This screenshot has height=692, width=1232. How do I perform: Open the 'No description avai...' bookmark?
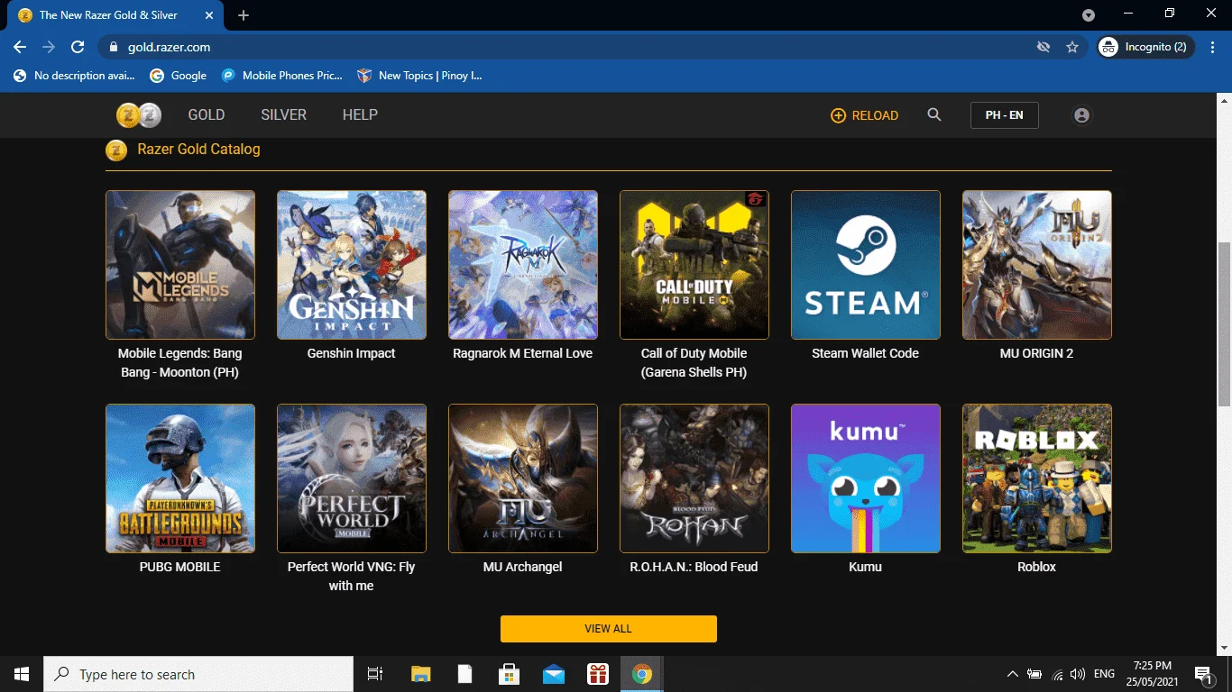pyautogui.click(x=74, y=76)
